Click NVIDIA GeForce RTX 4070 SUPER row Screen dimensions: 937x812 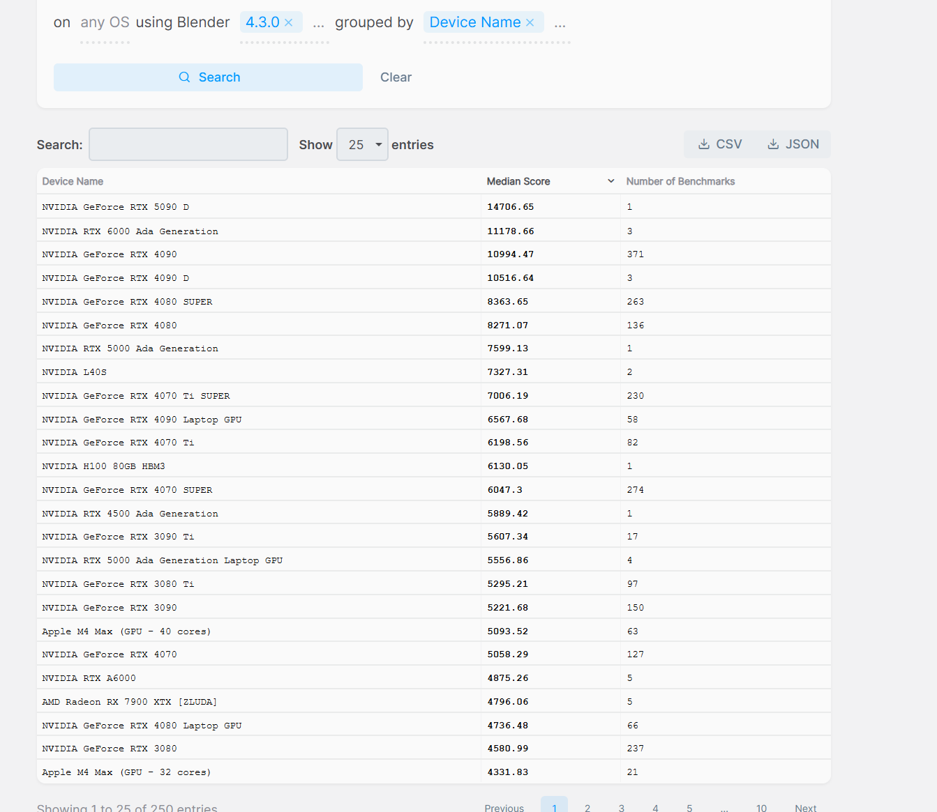tap(433, 490)
